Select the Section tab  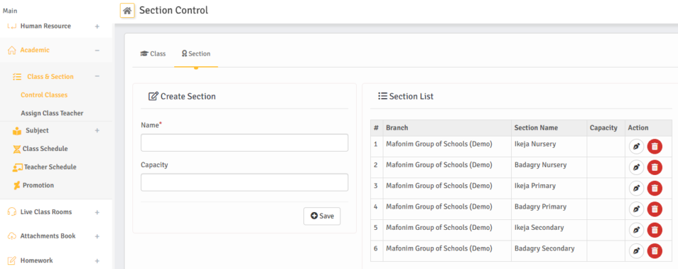196,54
